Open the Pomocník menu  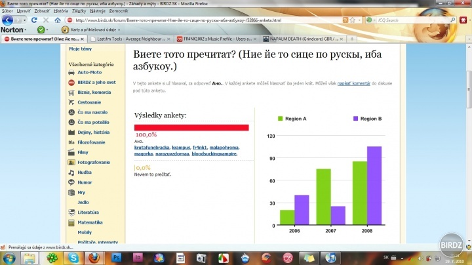pos(119,11)
